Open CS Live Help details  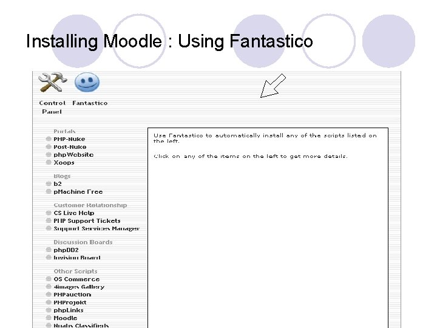74,213
